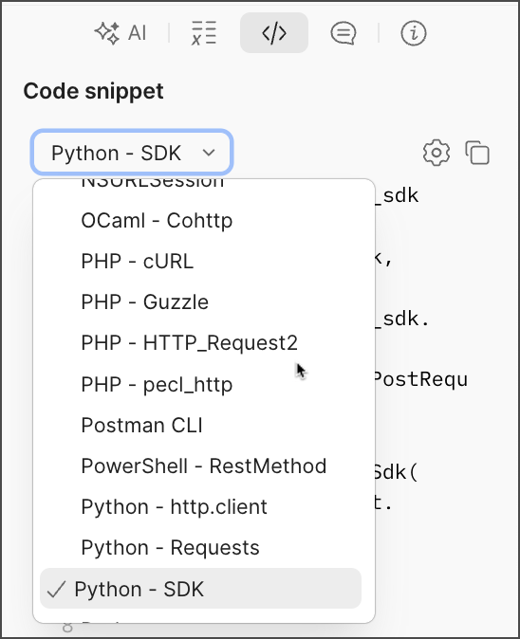
Task: Open code snippet settings gear
Action: pos(436,153)
